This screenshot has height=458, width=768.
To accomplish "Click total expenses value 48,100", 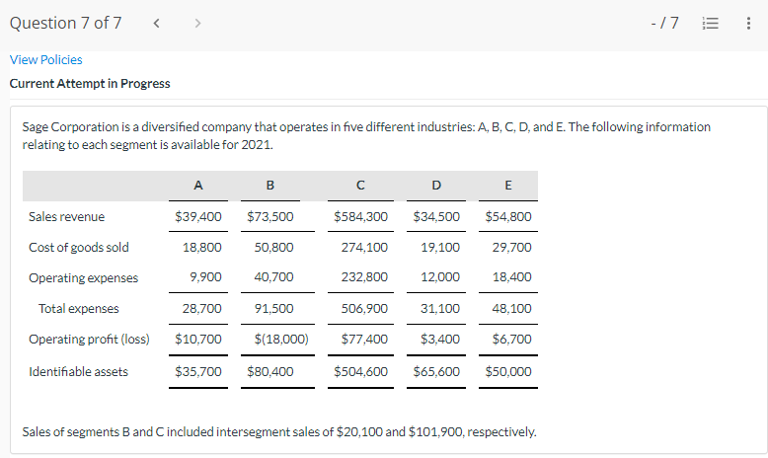I will coord(512,309).
